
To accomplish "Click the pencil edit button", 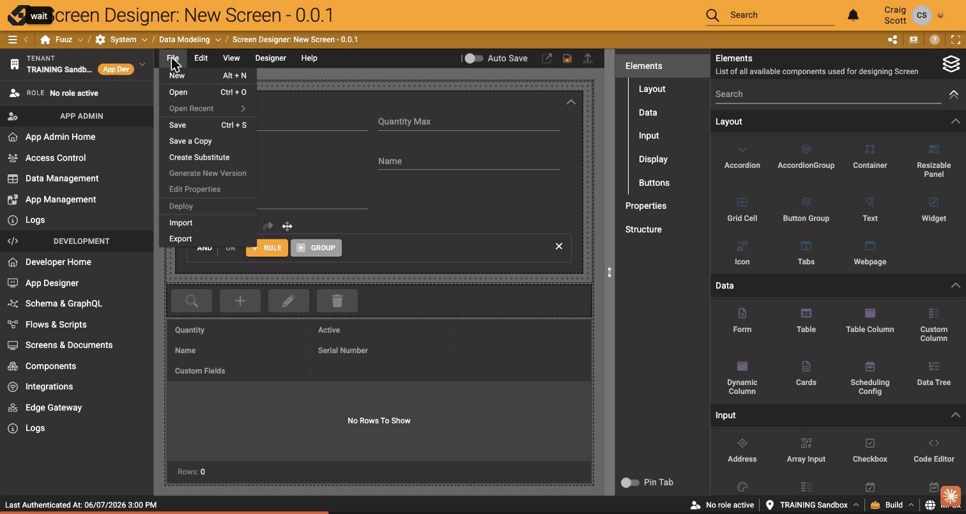I will pos(288,301).
